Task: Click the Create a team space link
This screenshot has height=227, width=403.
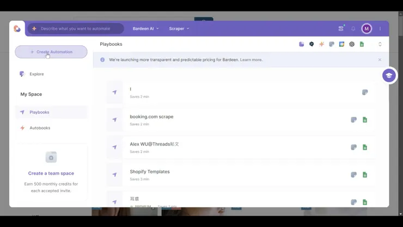Action: click(x=51, y=174)
